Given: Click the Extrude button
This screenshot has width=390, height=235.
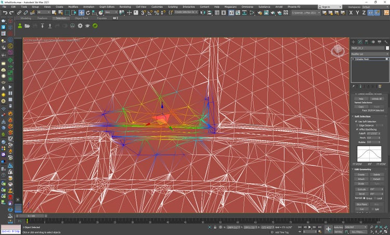Looking at the screenshot, I should (361, 189).
